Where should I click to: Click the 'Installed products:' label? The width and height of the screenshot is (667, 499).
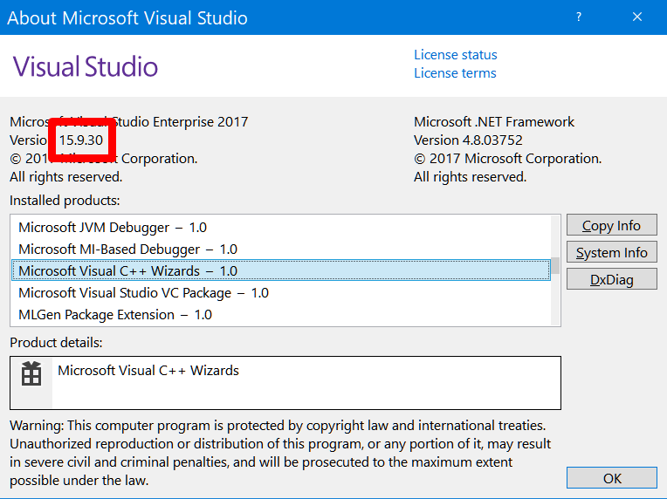65,201
